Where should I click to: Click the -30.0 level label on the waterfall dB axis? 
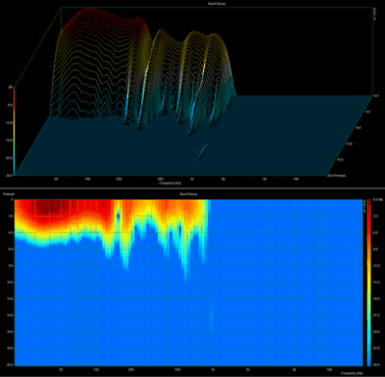coord(9,175)
